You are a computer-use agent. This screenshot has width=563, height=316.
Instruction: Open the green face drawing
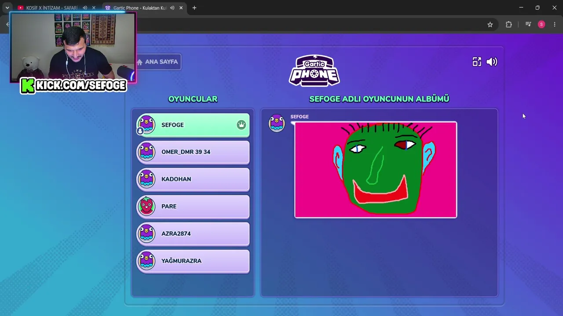pos(376,170)
